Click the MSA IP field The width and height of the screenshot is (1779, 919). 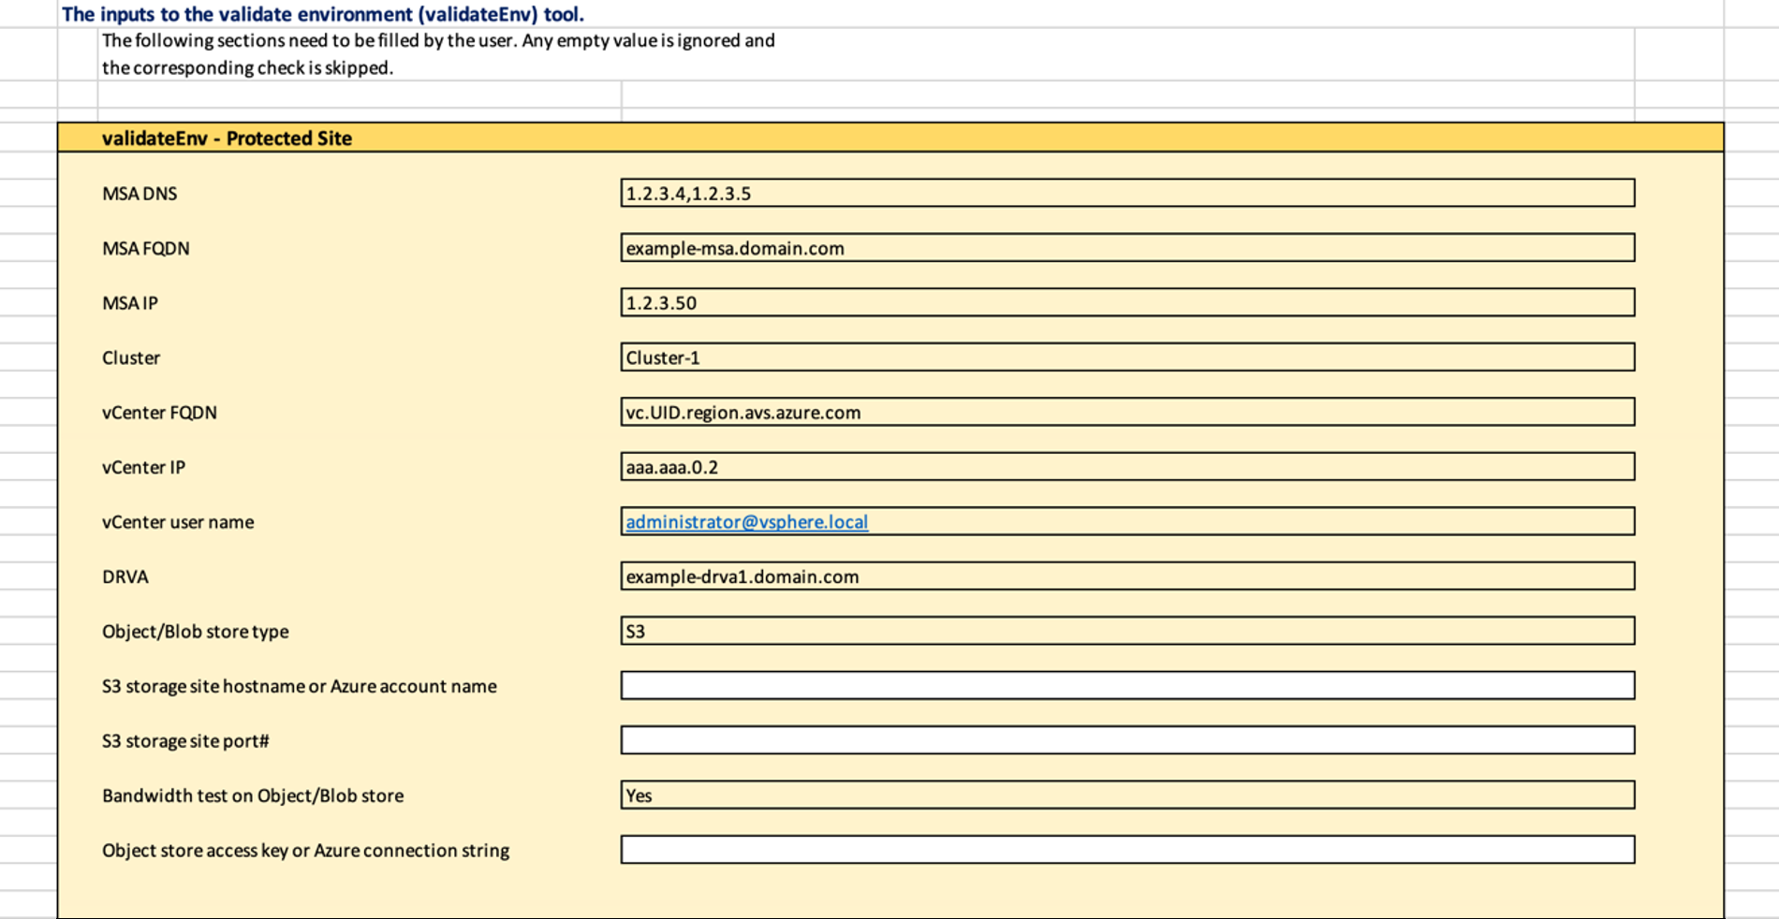pyautogui.click(x=1126, y=302)
